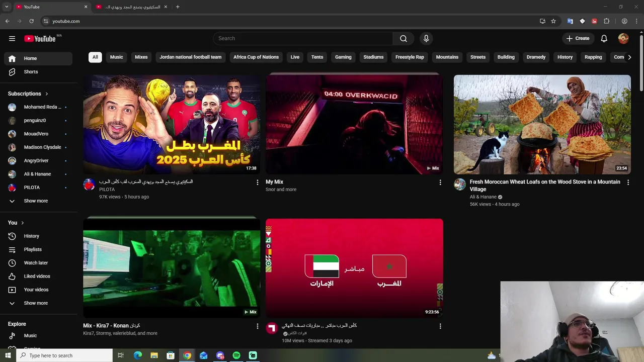The width and height of the screenshot is (644, 362).
Task: Open Chrome tab search dropdown
Action: [x=7, y=7]
